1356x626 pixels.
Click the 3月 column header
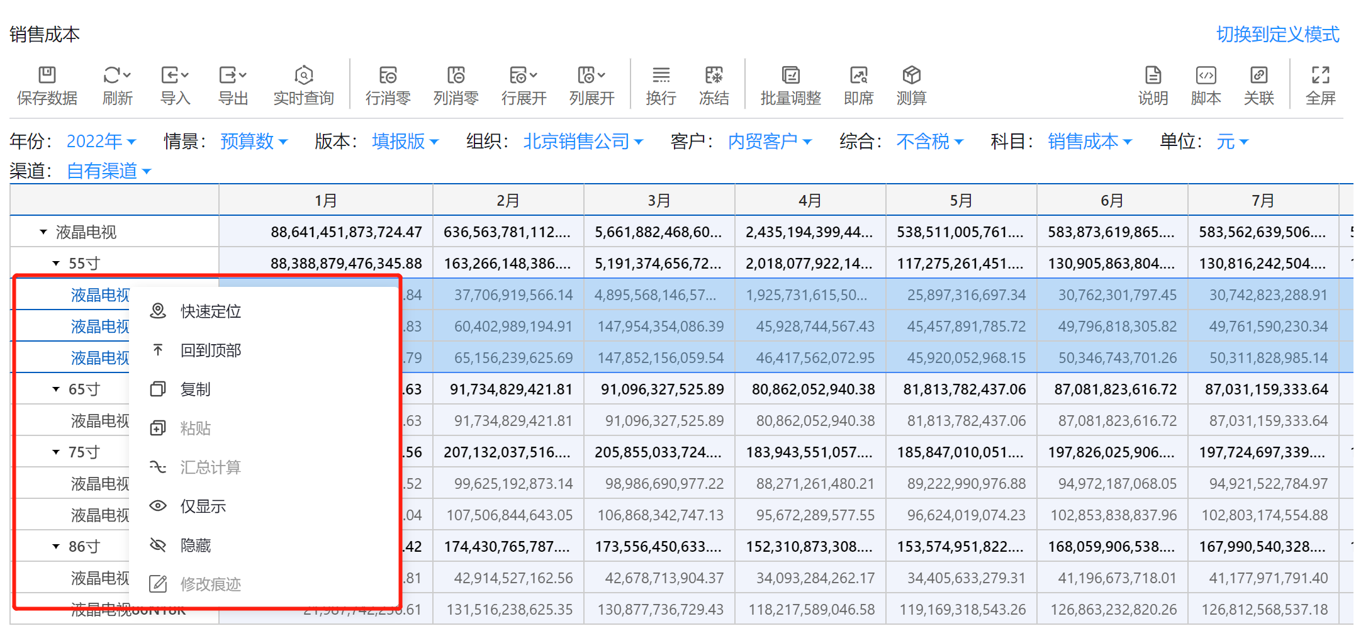coord(659,201)
